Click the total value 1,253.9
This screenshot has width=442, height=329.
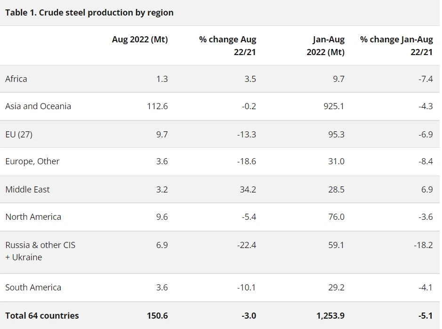point(330,316)
